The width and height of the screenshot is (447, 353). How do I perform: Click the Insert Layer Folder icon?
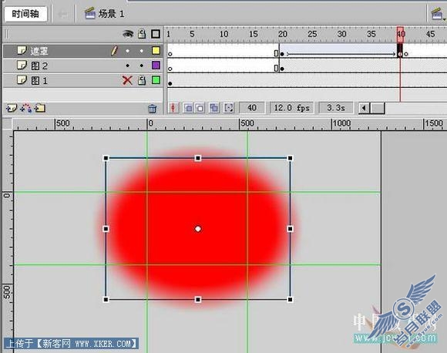(40, 108)
